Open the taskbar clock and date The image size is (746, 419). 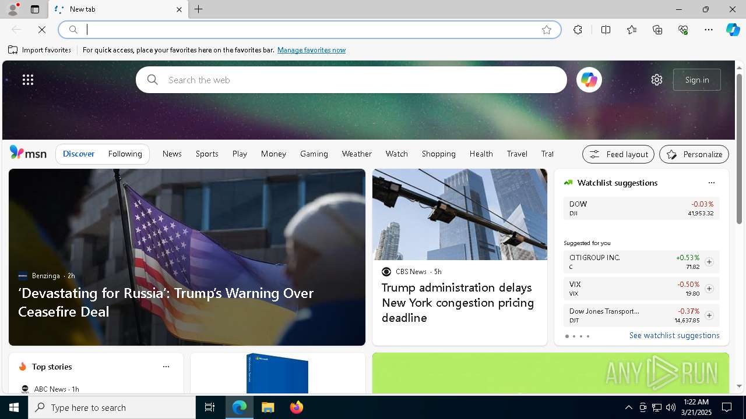696,407
